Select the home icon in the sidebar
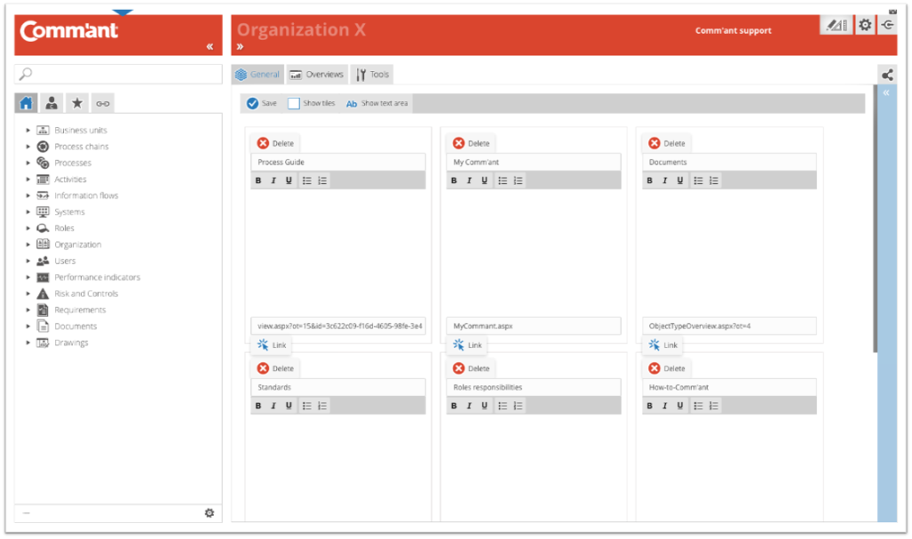 25,102
